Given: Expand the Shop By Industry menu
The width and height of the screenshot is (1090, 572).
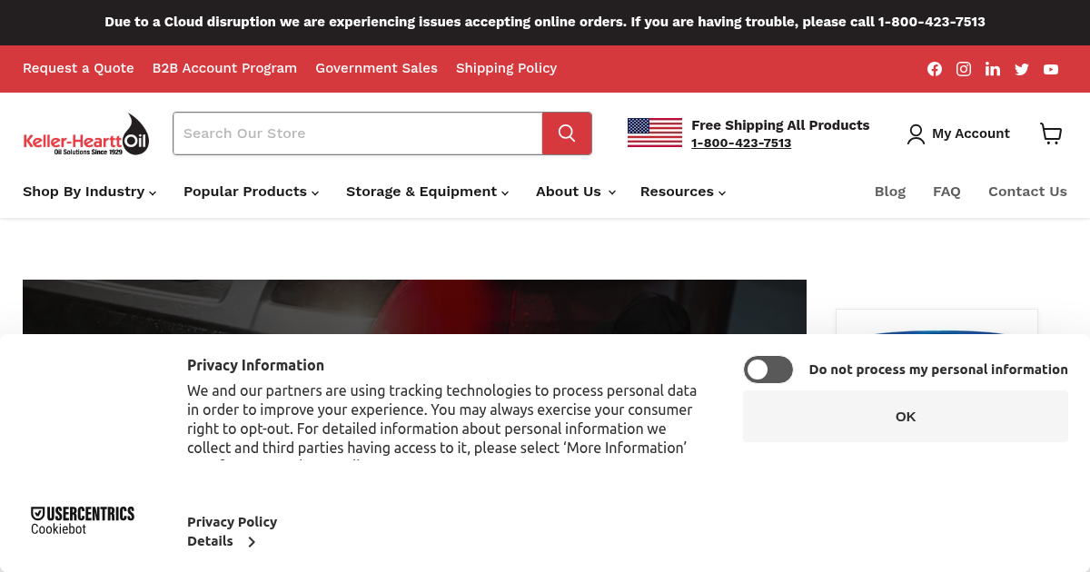Looking at the screenshot, I should click(90, 192).
